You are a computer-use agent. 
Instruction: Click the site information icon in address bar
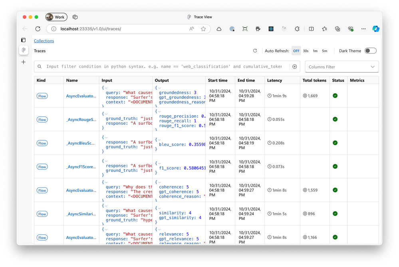coord(54,29)
